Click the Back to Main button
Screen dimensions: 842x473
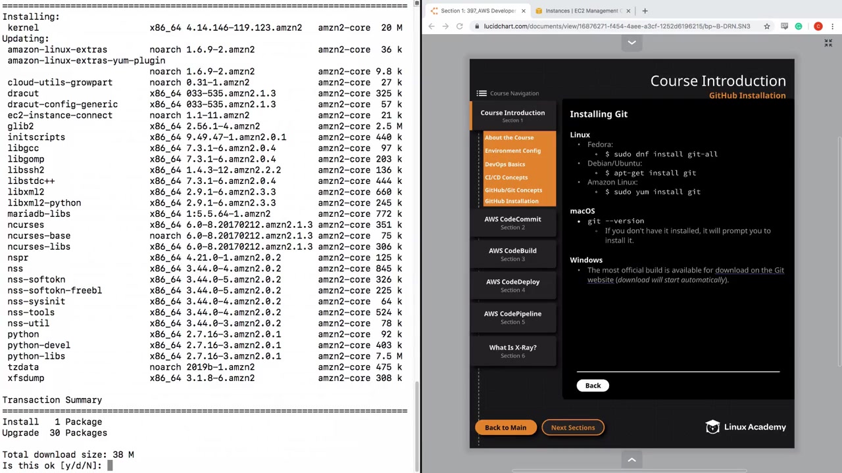coord(505,428)
